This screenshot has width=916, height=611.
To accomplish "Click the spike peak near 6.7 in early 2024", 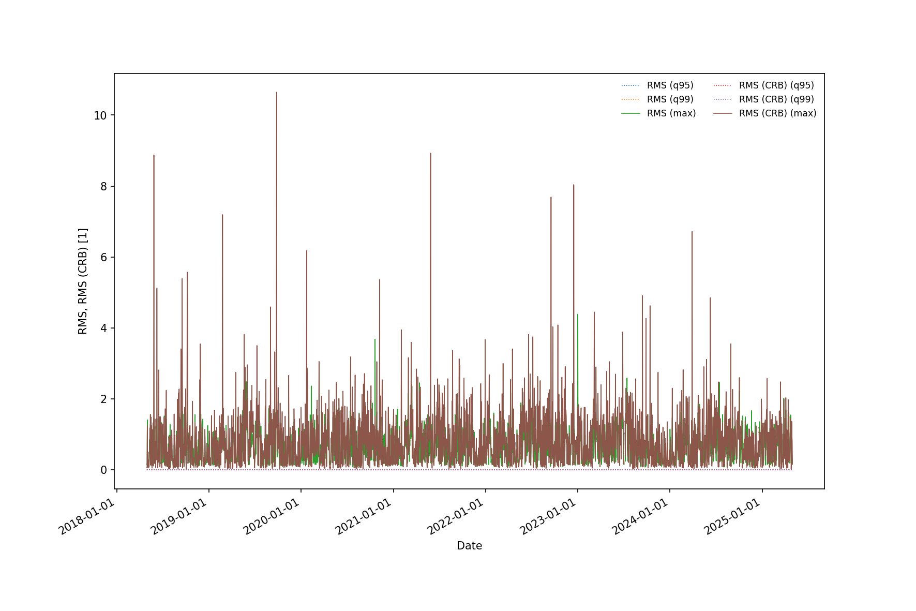I will 692,232.
